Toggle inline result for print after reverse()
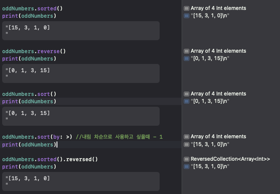280x194 pixels. [x=186, y=58]
